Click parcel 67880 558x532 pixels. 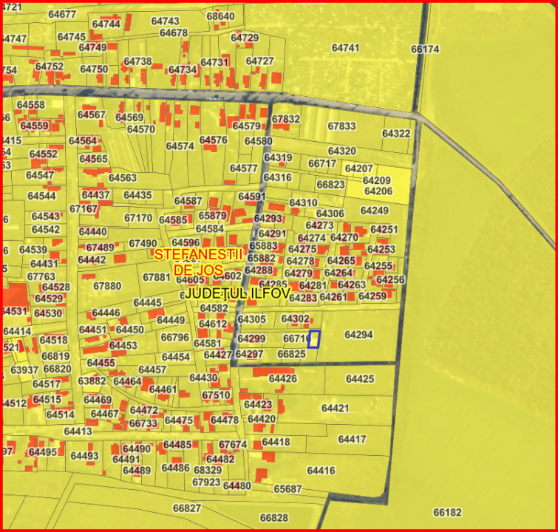pyautogui.click(x=107, y=286)
